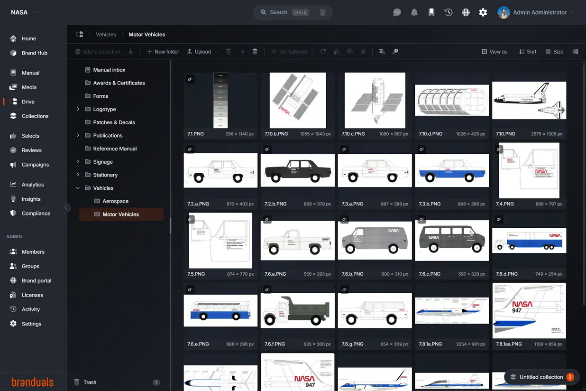Open the language globe icon
Screen dimensions: 586x391
point(466,13)
